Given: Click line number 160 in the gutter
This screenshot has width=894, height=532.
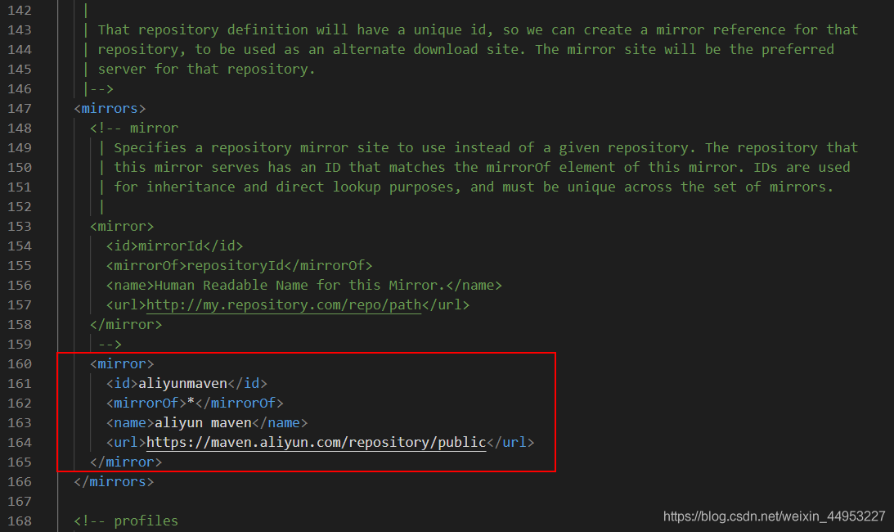Looking at the screenshot, I should (x=20, y=363).
